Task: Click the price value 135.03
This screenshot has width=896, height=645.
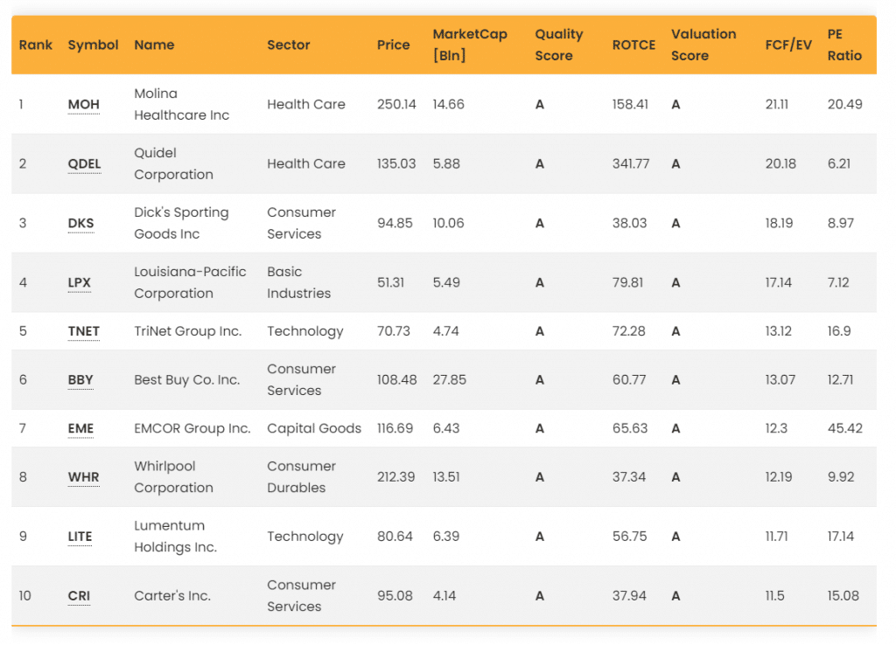Action: click(396, 163)
